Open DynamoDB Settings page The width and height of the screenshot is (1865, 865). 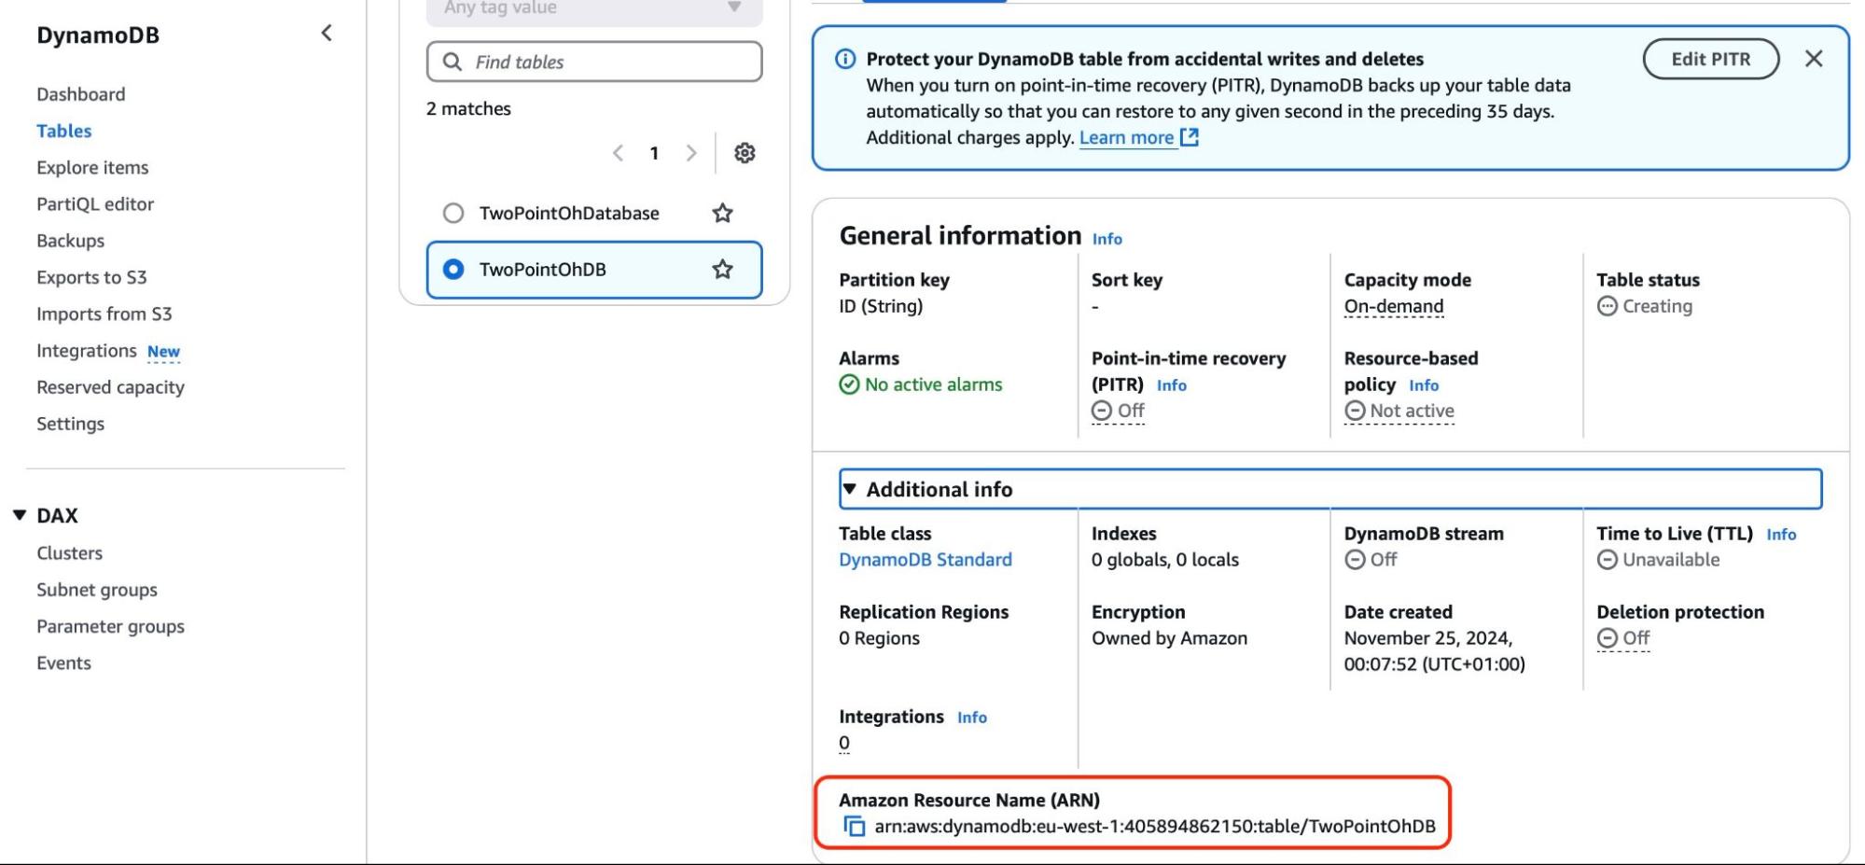point(71,423)
